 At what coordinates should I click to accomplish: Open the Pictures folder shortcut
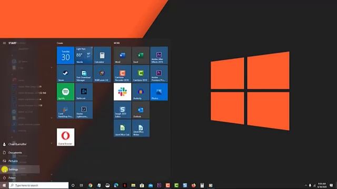click(20, 161)
